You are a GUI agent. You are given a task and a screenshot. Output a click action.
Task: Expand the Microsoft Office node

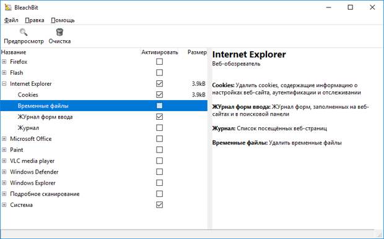pyautogui.click(x=4, y=139)
